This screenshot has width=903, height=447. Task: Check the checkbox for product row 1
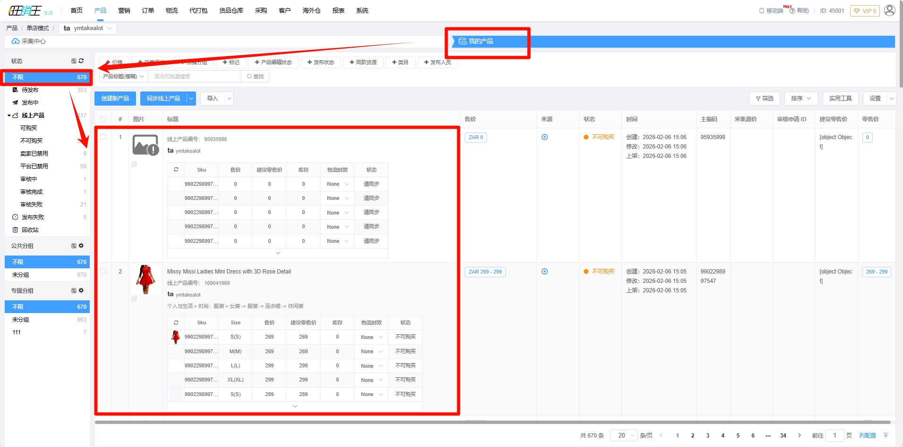tap(103, 137)
